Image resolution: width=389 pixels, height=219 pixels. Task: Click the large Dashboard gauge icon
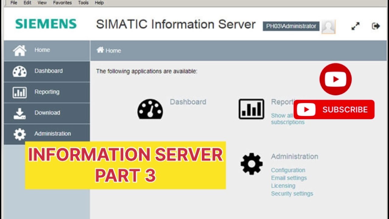150,109
